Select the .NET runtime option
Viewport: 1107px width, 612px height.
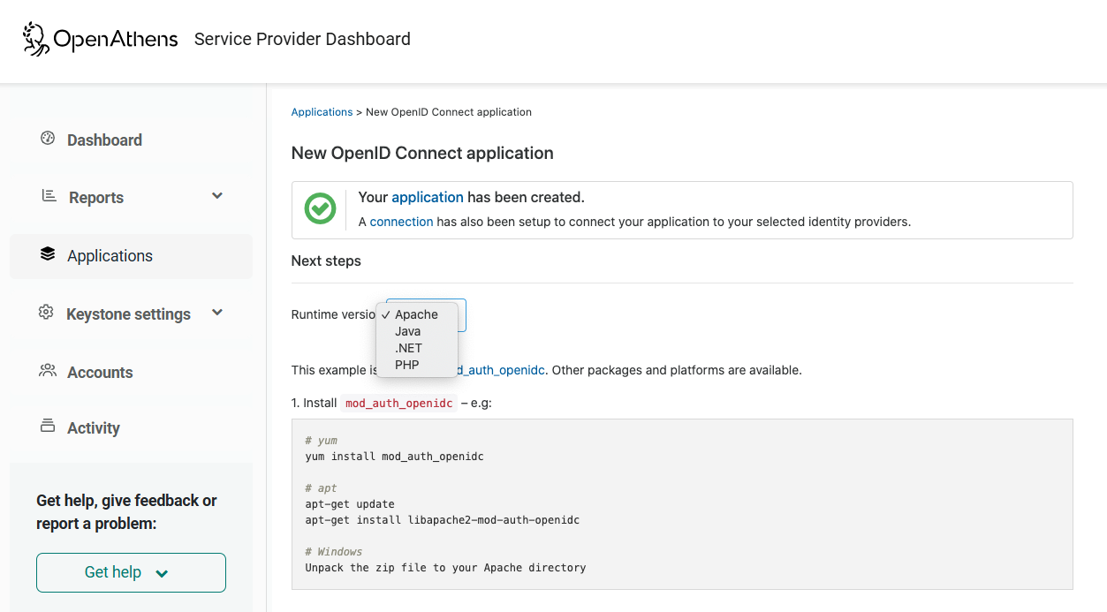(x=407, y=348)
